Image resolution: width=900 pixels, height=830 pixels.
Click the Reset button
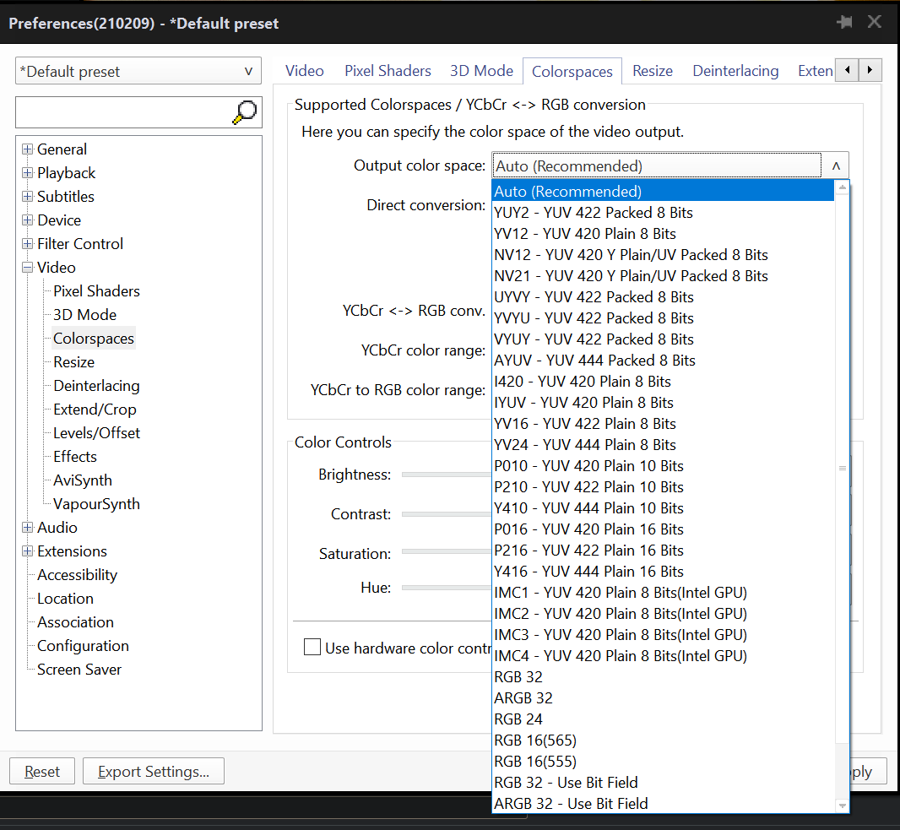(x=42, y=771)
